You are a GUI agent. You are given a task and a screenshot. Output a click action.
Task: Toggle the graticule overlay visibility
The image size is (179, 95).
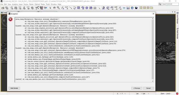tap(20, 8)
